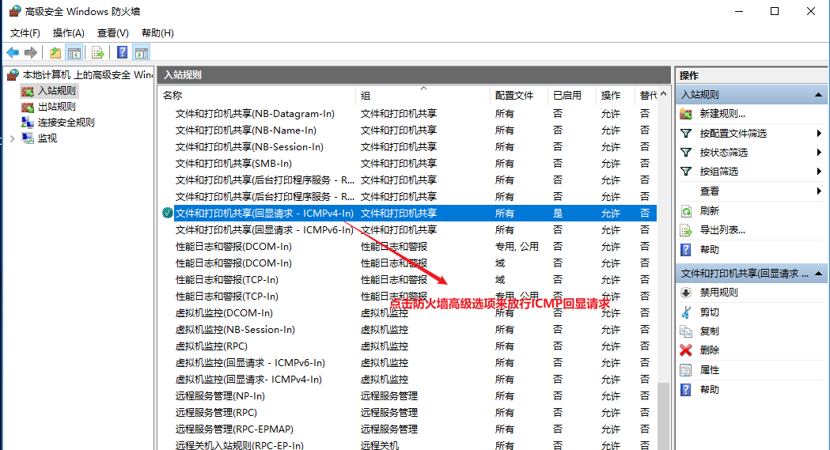This screenshot has width=830, height=450.
Task: Toggle the console tree toolbar icon
Action: coord(74,52)
